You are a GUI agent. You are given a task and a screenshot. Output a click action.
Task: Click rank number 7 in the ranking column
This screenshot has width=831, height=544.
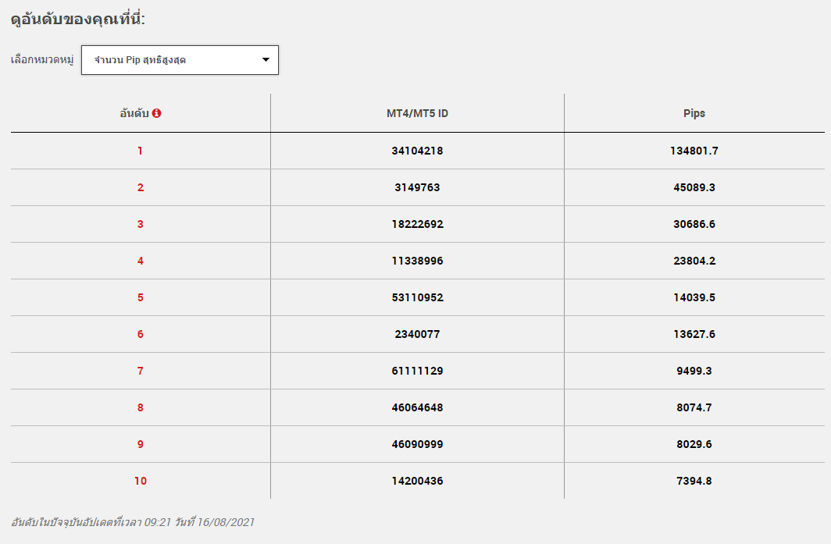pos(141,371)
